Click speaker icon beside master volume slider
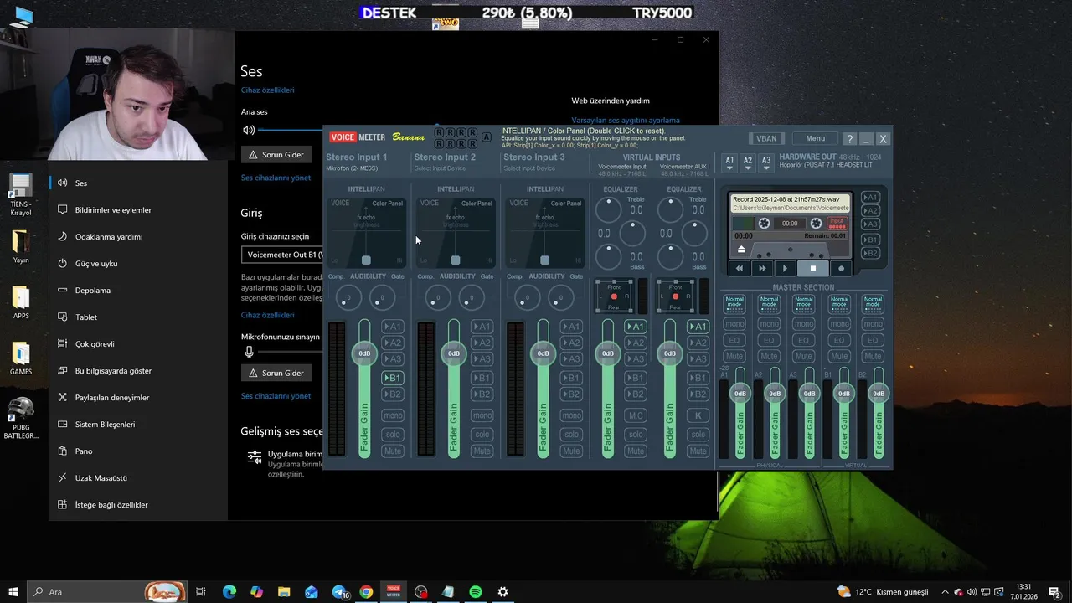 tap(249, 130)
